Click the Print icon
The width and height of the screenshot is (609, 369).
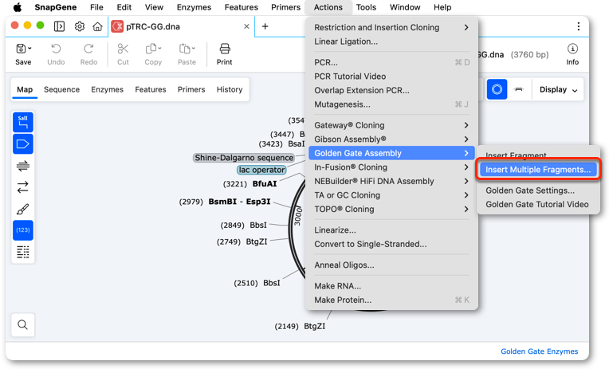click(225, 49)
